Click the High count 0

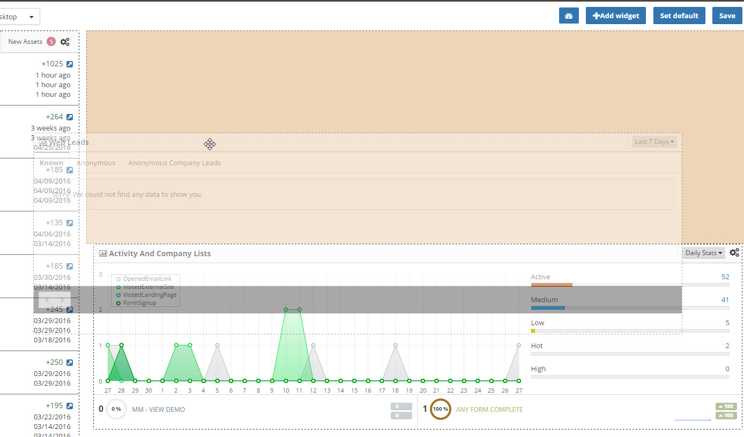(x=727, y=369)
